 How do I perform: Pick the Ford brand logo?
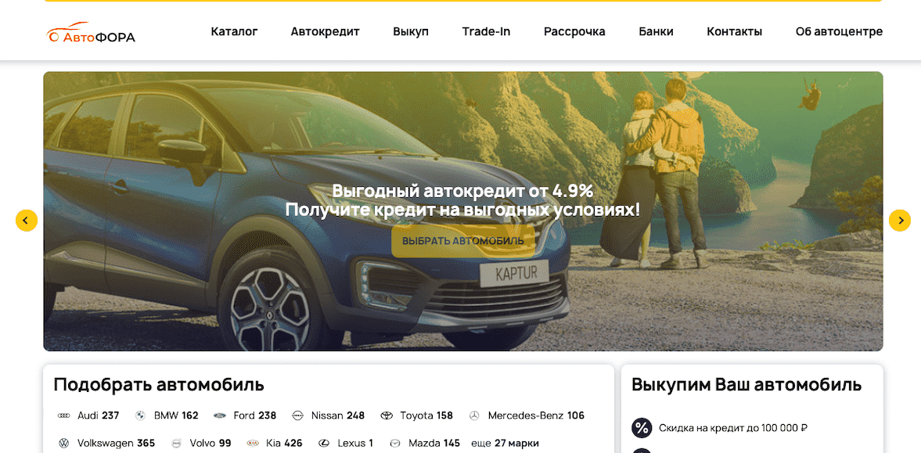[x=220, y=415]
